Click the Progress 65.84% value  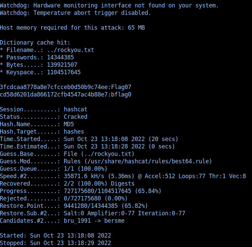(148, 191)
